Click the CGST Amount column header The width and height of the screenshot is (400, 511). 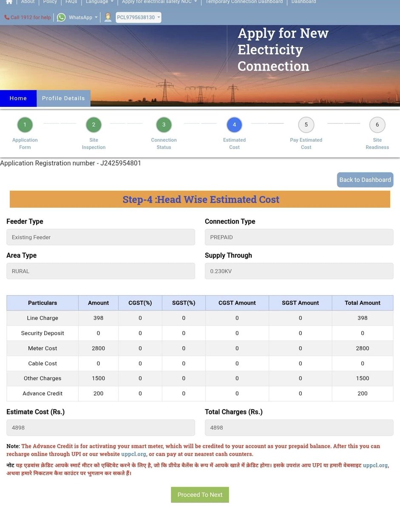237,303
